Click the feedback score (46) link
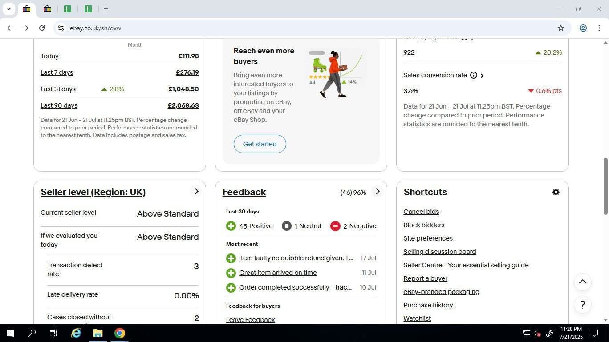This screenshot has width=609, height=342. pyautogui.click(x=346, y=193)
